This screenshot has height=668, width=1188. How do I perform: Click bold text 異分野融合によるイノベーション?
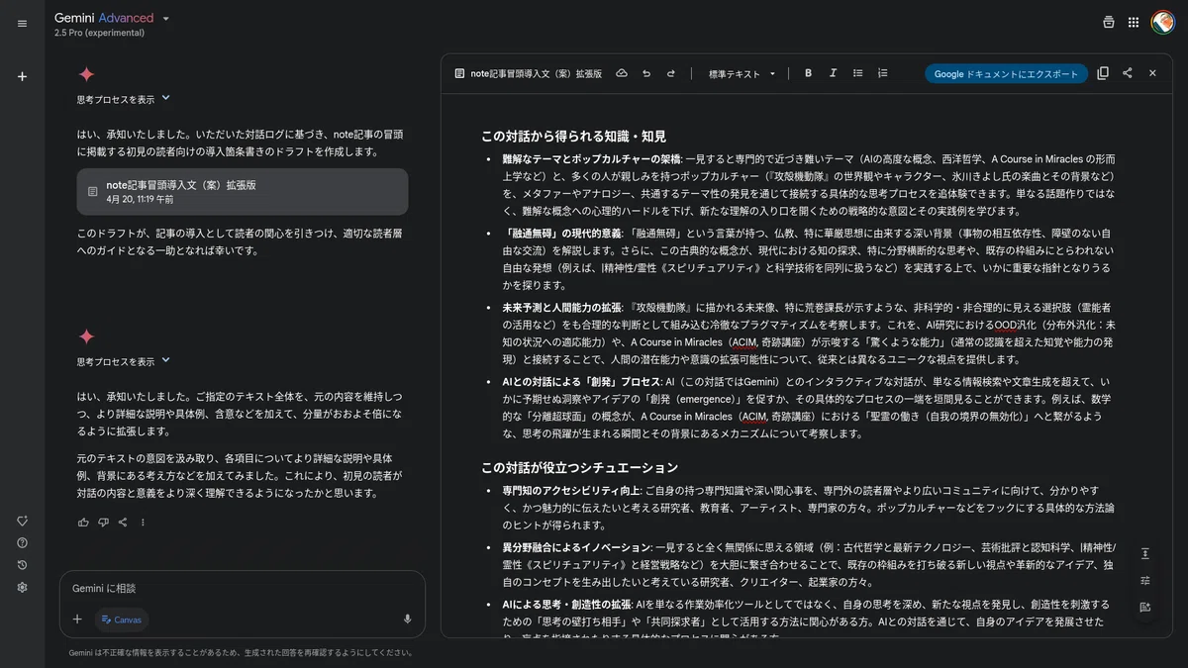click(576, 547)
